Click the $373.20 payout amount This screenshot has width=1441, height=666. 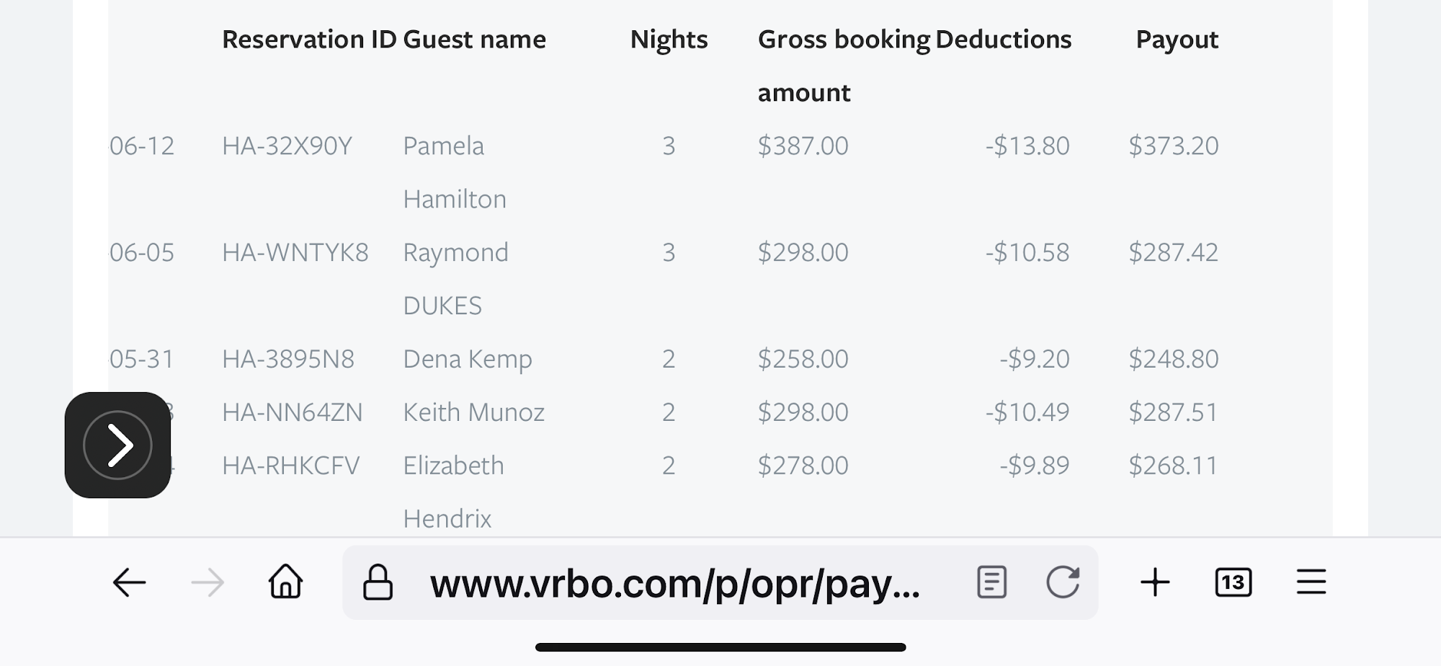tap(1173, 146)
